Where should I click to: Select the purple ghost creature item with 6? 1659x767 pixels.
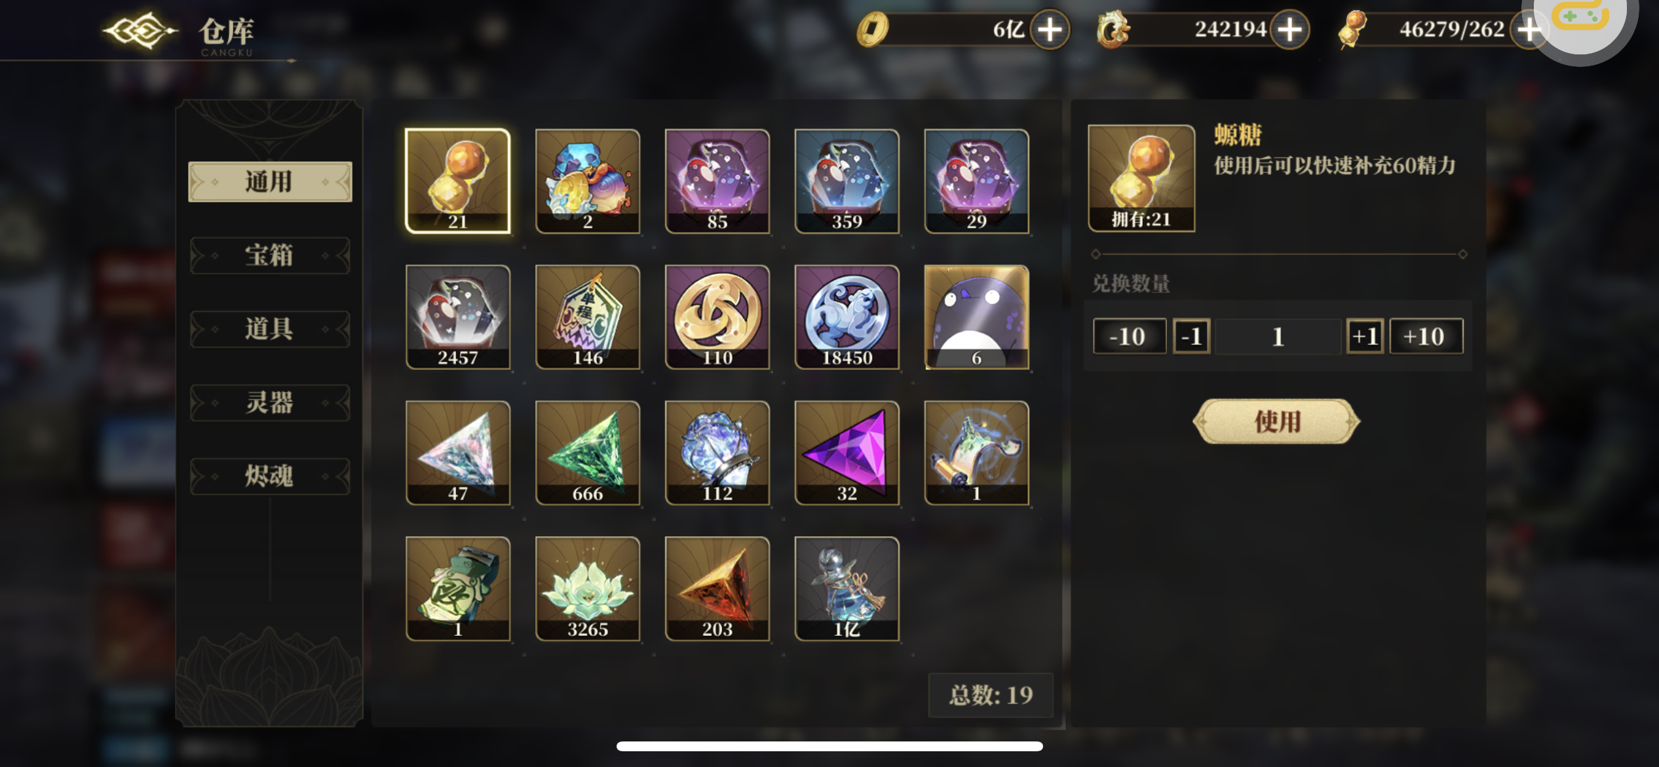tap(976, 317)
